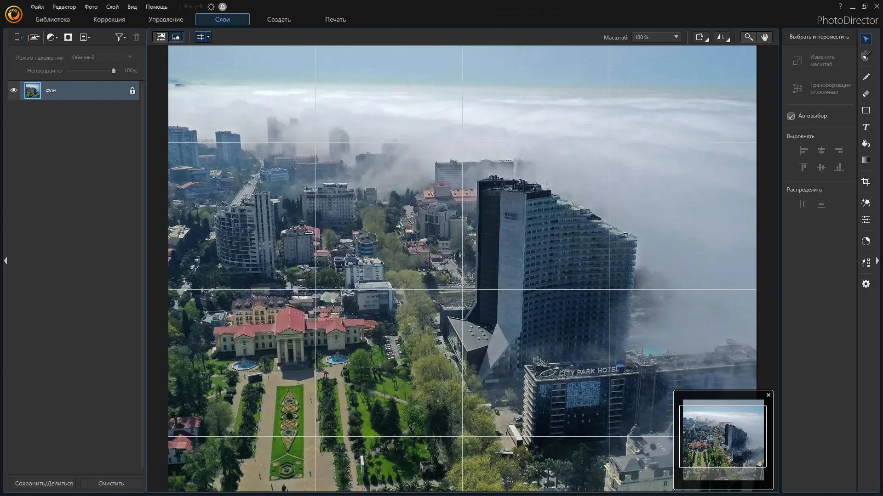Open the layer order history tool

pyautogui.click(x=866, y=263)
